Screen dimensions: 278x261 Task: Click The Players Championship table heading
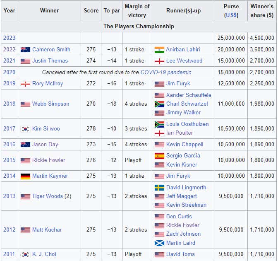coord(139,27)
